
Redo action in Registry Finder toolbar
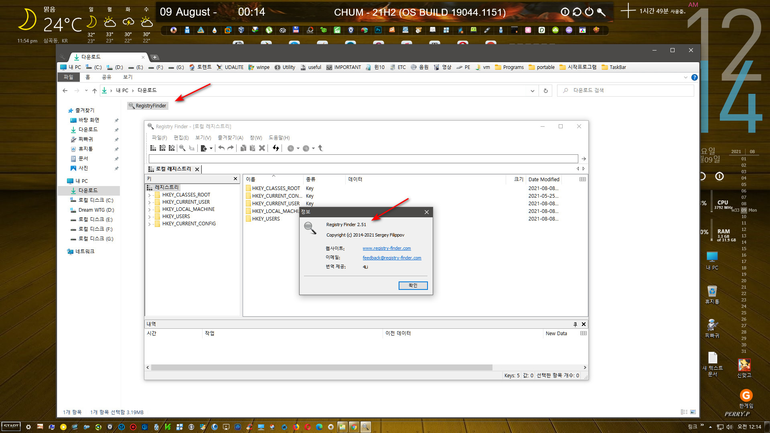230,148
